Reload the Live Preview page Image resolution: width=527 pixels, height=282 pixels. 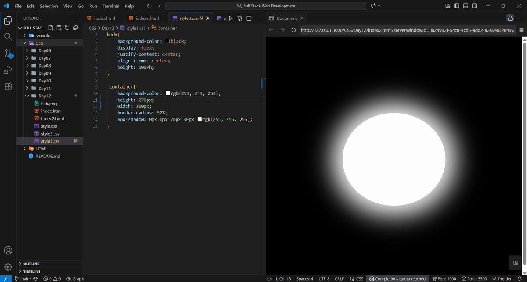[293, 30]
